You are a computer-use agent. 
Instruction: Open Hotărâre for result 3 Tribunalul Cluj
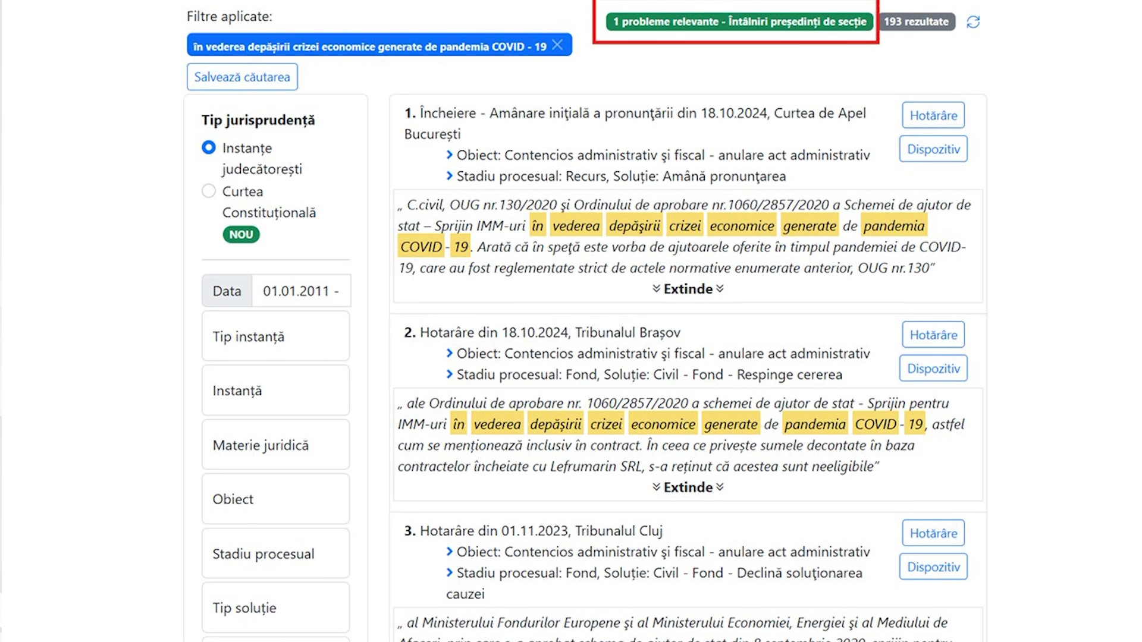click(933, 533)
